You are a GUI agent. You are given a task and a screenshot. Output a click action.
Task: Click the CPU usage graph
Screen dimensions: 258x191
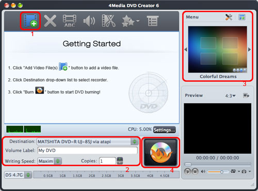[24, 129]
